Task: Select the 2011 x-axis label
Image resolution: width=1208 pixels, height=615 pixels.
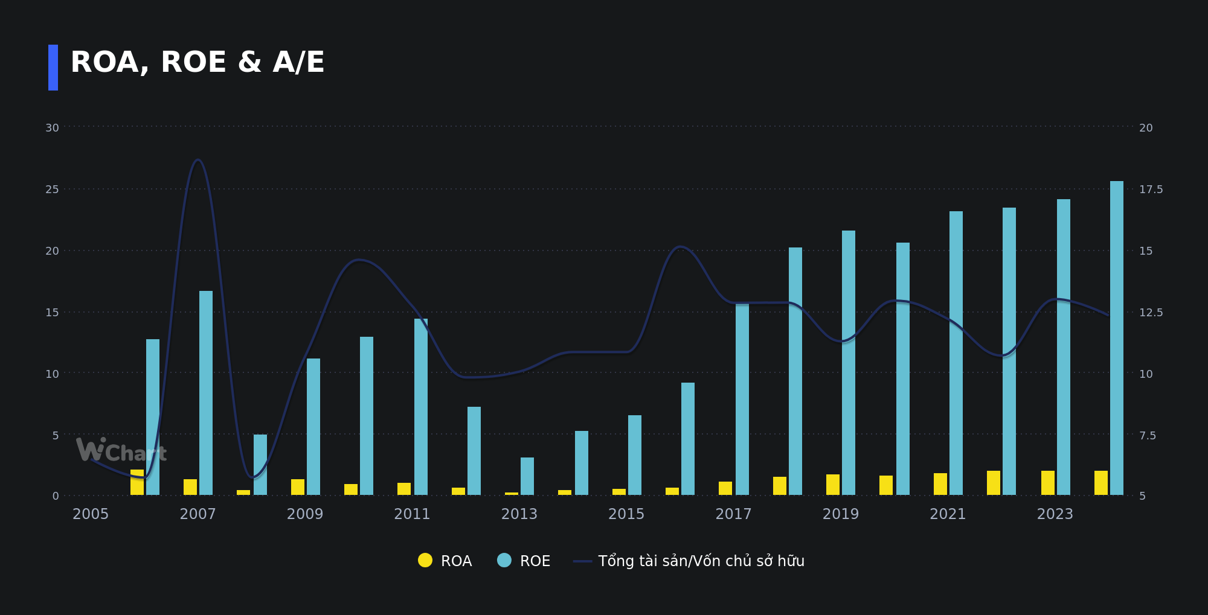Action: (412, 514)
